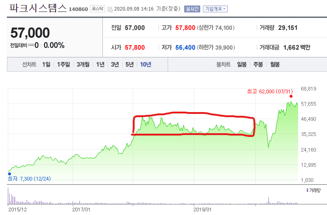Click the 상한가 74,100 text
The height and width of the screenshot is (215, 327).
click(216, 28)
